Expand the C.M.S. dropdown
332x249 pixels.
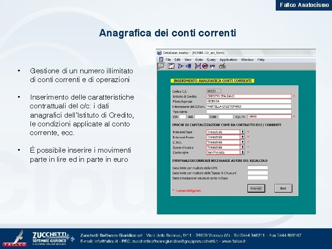tap(243, 142)
